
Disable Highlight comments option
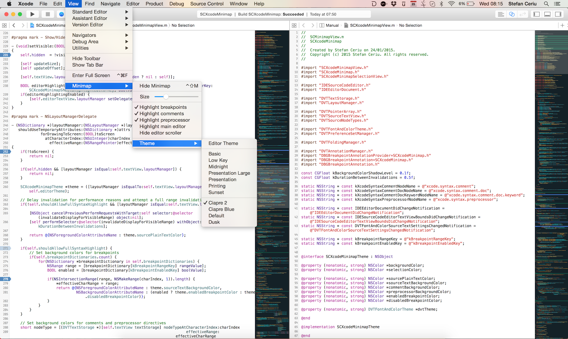coord(161,114)
